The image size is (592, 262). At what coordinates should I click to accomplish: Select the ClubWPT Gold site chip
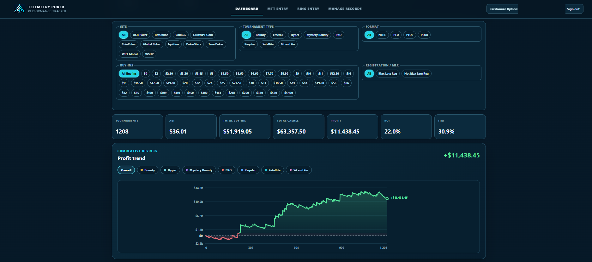point(203,35)
